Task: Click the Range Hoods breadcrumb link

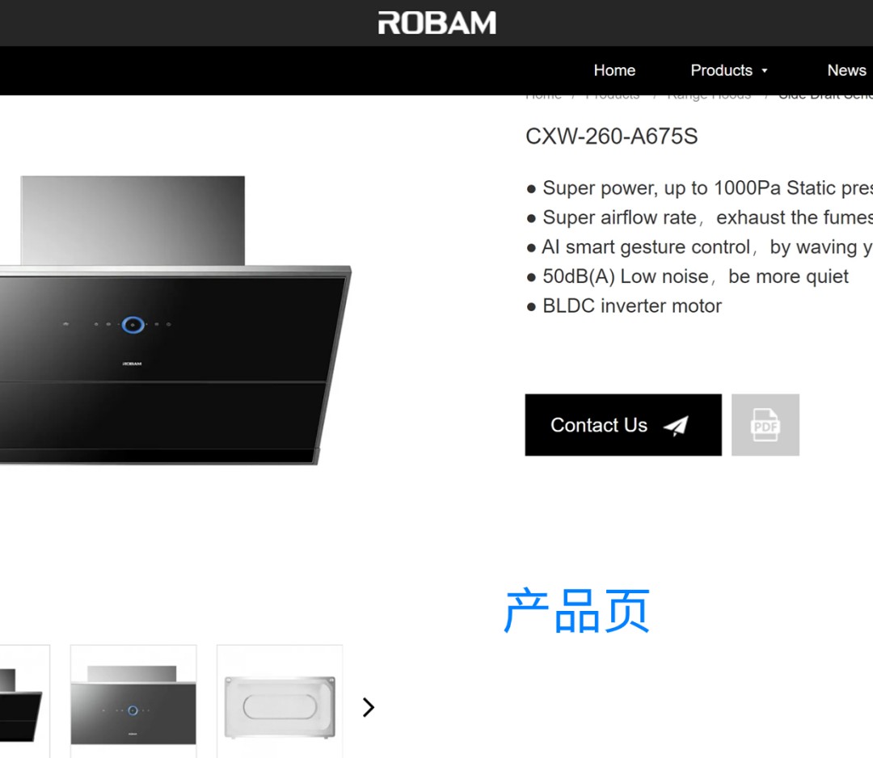Action: 709,96
